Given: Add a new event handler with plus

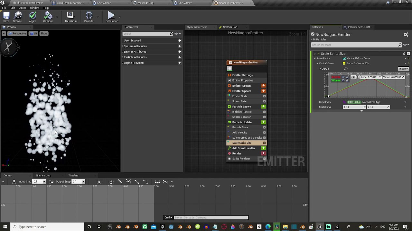Looking at the screenshot, I should pyautogui.click(x=263, y=148).
